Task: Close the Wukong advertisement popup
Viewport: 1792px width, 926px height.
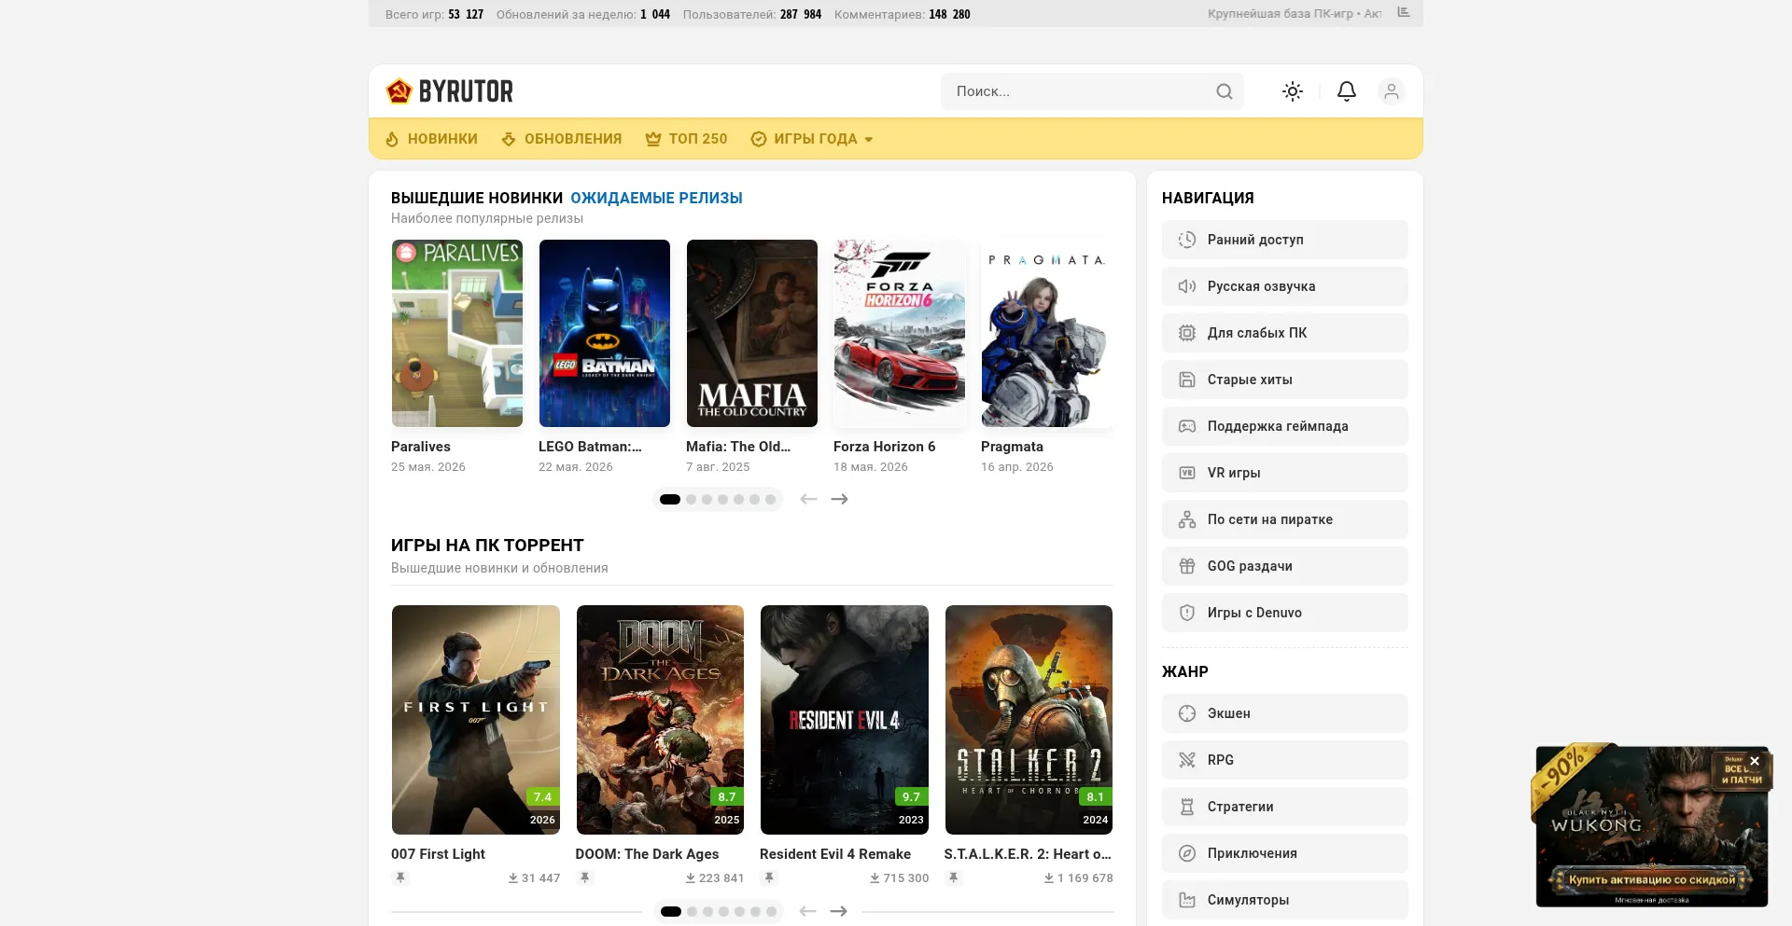Action: click(x=1755, y=761)
